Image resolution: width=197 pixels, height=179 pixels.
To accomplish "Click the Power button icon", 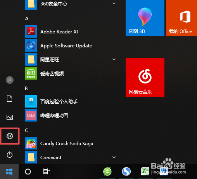I will pos(10,155).
